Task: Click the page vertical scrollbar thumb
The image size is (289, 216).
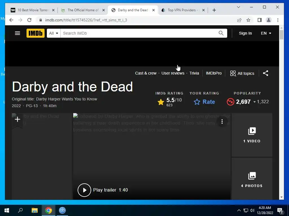Action: coord(281,35)
